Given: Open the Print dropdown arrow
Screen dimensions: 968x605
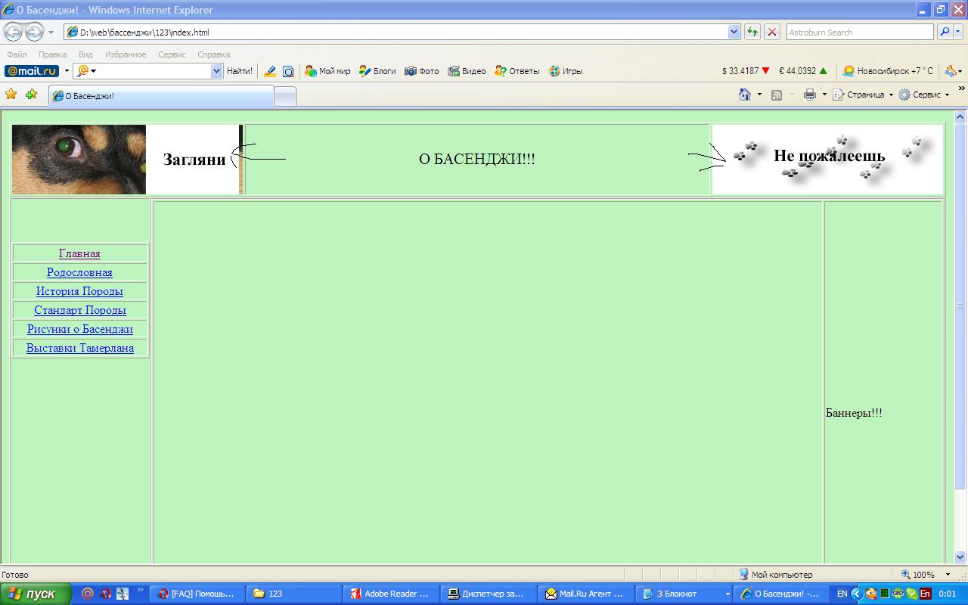Looking at the screenshot, I should coord(824,95).
